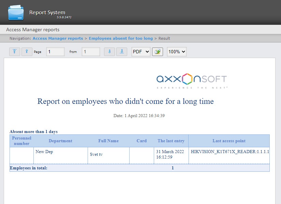Go to the next report page
This screenshot has width=281, height=204.
click(109, 52)
